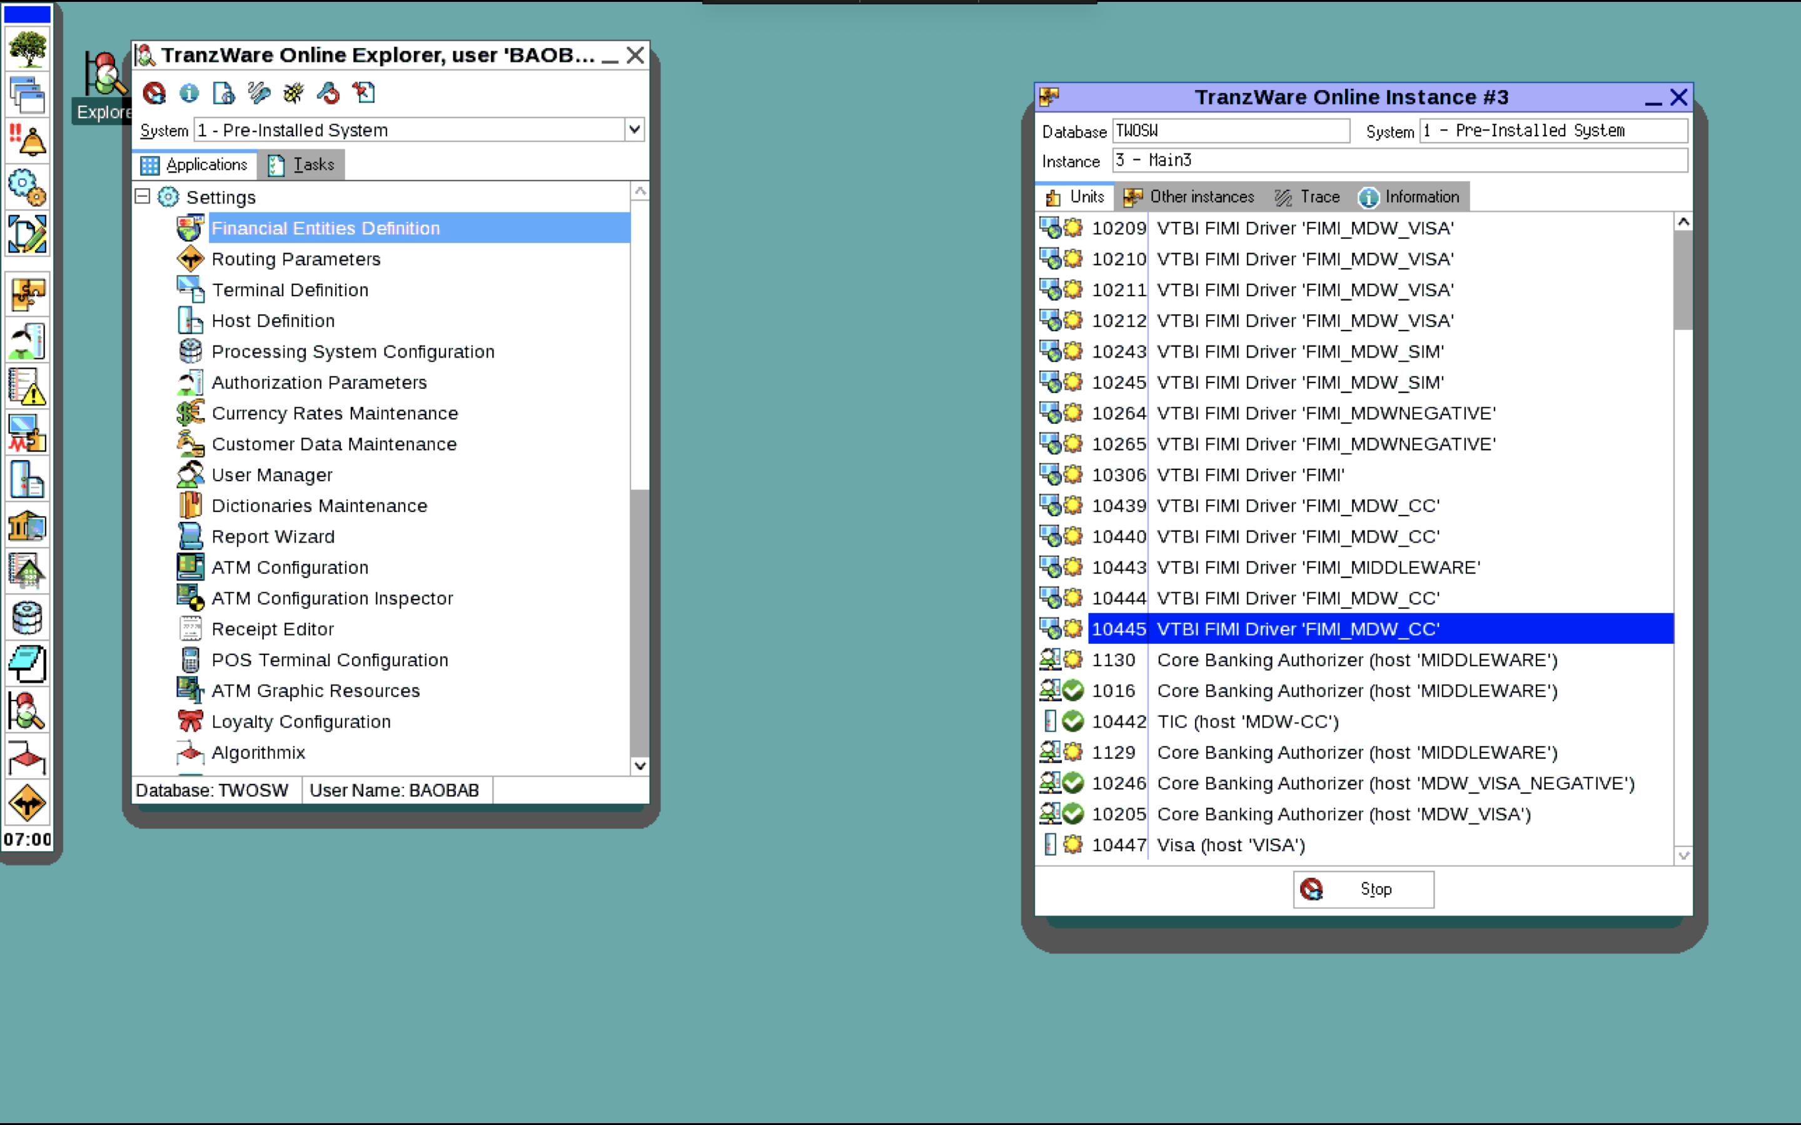
Task: Switch to the Other instances tab
Action: click(x=1190, y=196)
